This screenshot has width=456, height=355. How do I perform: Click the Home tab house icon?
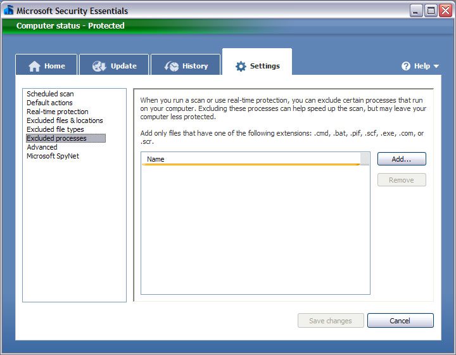pos(34,67)
